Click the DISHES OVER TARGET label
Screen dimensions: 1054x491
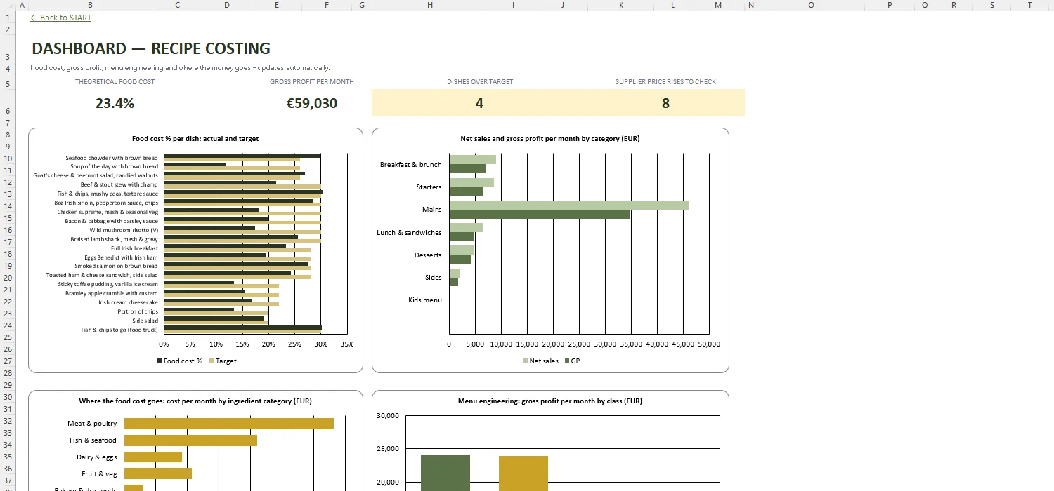coord(480,82)
